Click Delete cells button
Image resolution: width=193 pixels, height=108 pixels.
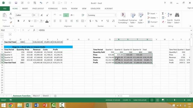153,18
